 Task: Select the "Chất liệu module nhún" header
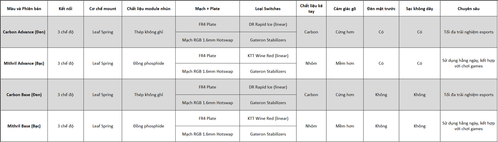148,9
